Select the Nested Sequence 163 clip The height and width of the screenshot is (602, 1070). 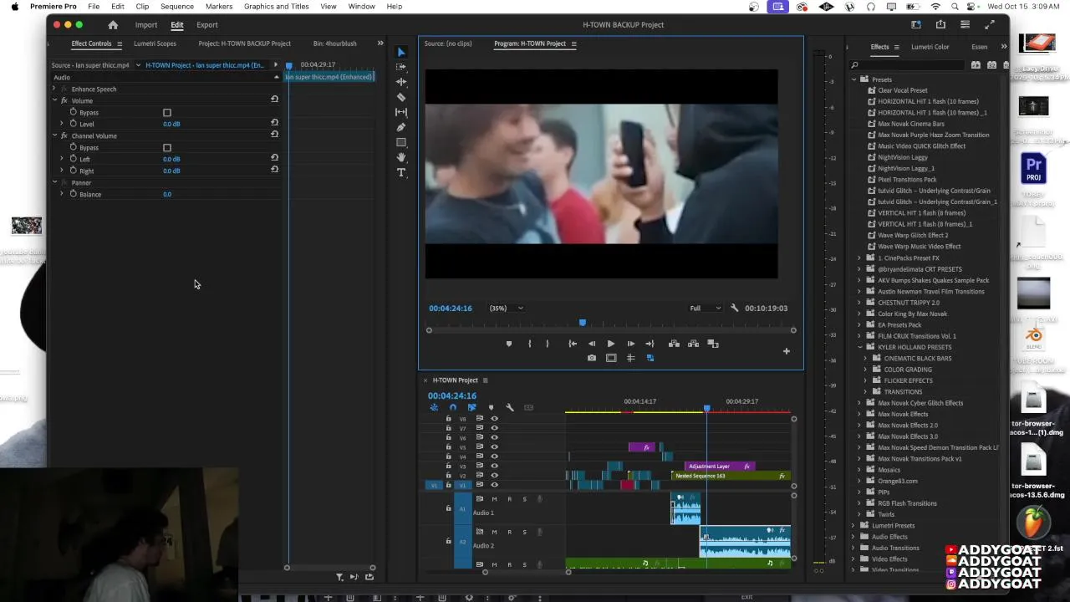point(731,476)
